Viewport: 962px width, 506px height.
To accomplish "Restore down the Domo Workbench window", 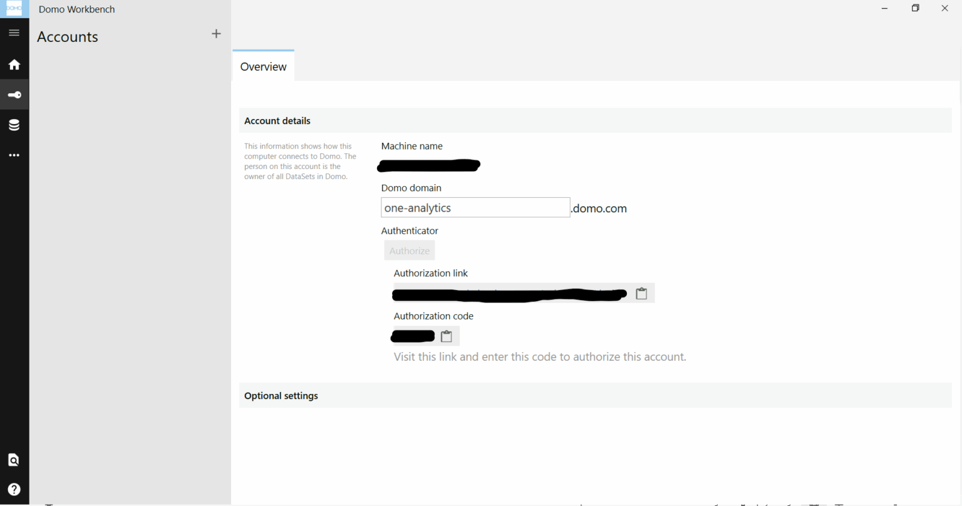I will click(x=915, y=8).
